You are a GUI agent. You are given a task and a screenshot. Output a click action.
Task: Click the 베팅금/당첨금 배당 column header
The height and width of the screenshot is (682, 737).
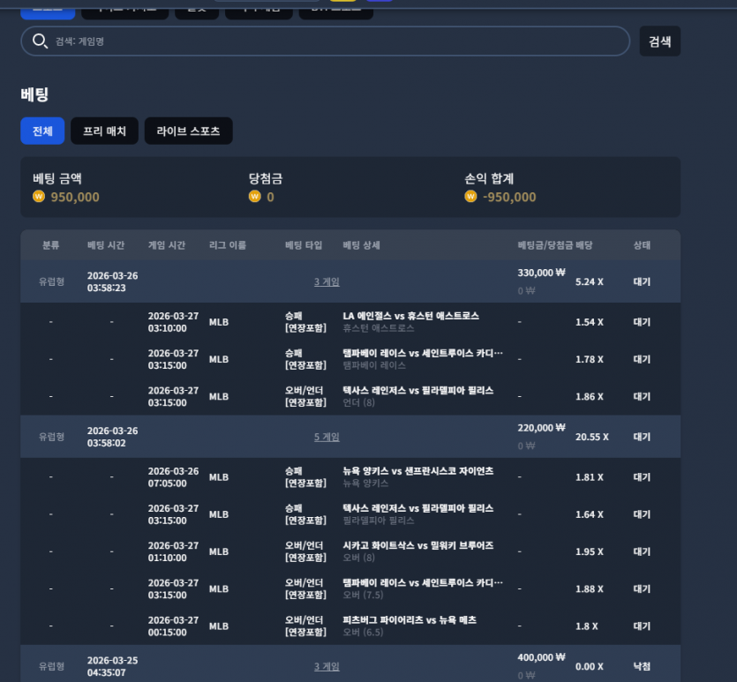coord(555,245)
